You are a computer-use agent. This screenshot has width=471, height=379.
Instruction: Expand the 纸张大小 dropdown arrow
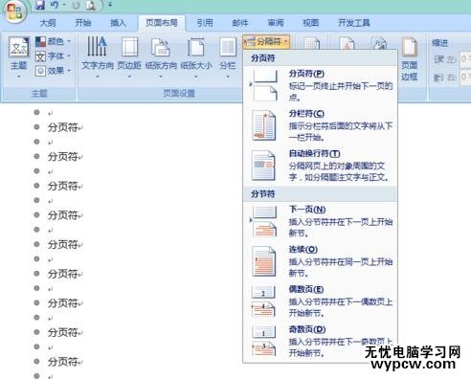coord(196,77)
